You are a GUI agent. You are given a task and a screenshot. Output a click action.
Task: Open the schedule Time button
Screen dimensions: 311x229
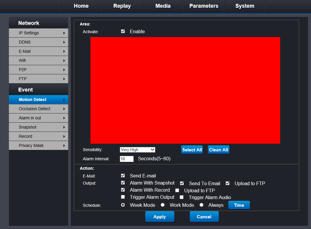point(239,205)
